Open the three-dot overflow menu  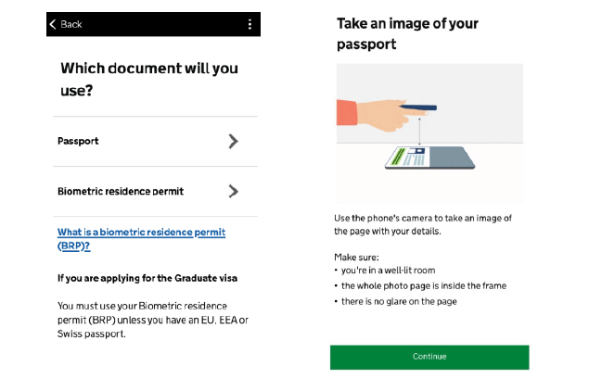pyautogui.click(x=250, y=24)
